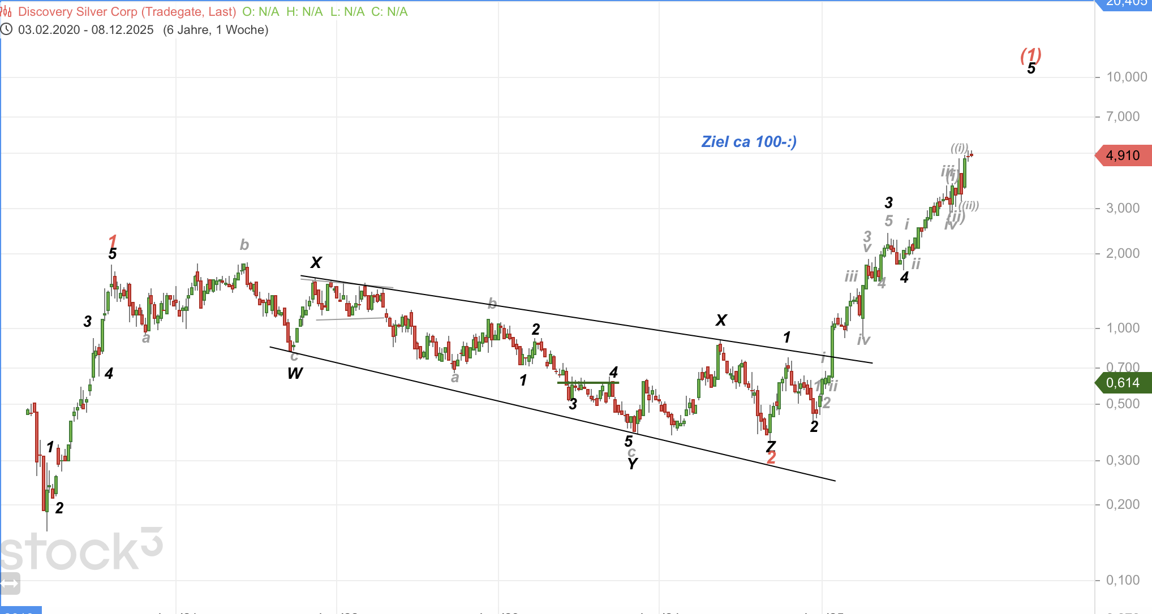This screenshot has height=614, width=1152.
Task: Select the Y wave label annotation
Action: click(x=632, y=464)
